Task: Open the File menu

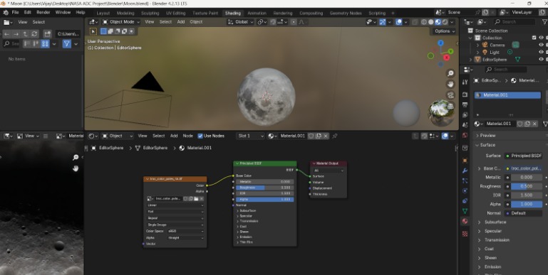Action: click(x=16, y=12)
